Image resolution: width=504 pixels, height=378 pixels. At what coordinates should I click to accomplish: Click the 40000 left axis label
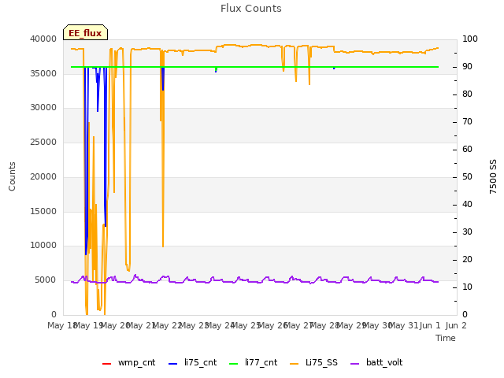43,39
